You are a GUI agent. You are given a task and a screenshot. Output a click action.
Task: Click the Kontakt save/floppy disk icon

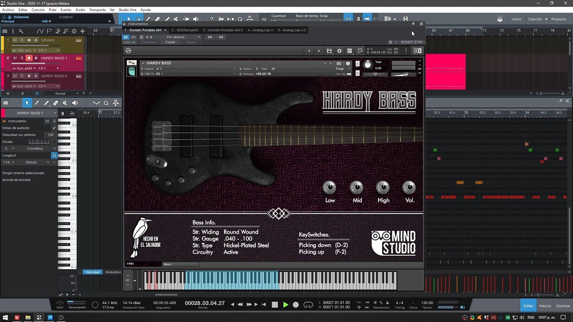(x=329, y=51)
